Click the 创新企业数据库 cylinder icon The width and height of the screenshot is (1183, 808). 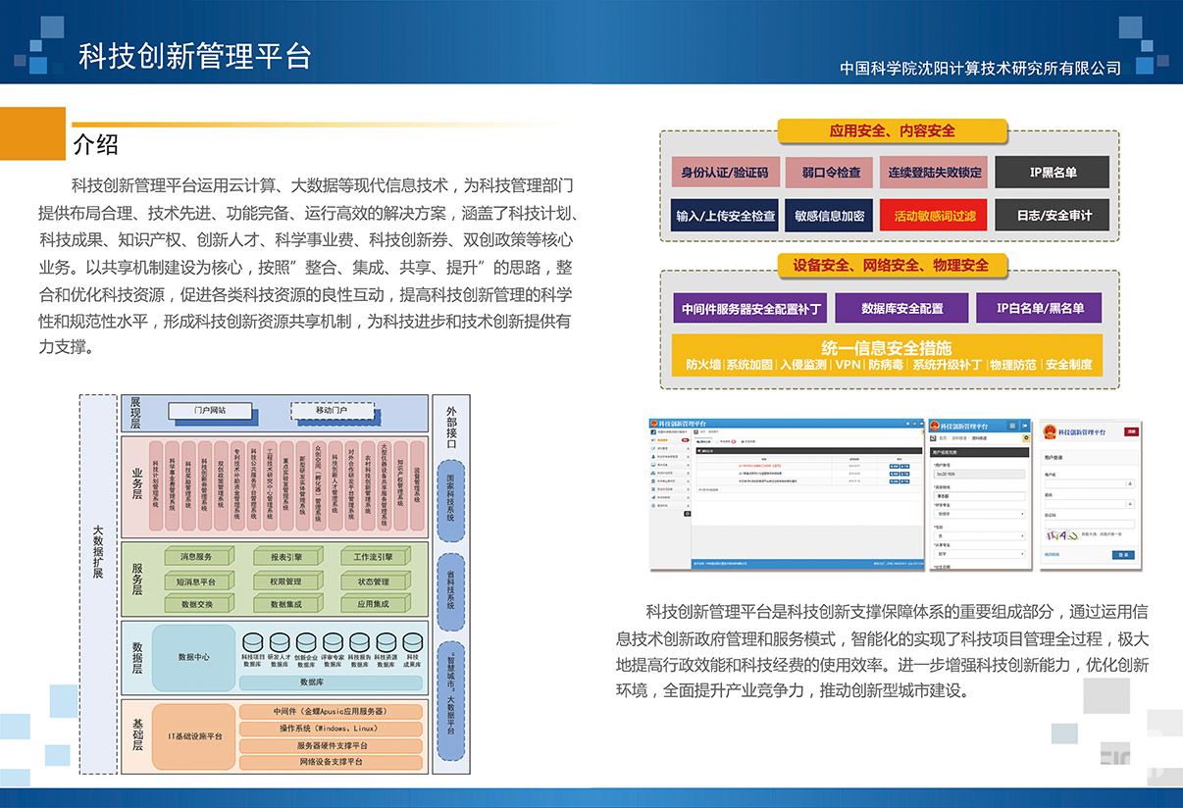click(x=306, y=642)
